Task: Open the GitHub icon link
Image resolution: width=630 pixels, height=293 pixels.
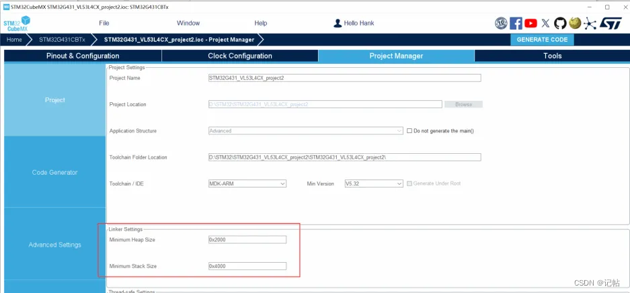Action: [x=560, y=24]
